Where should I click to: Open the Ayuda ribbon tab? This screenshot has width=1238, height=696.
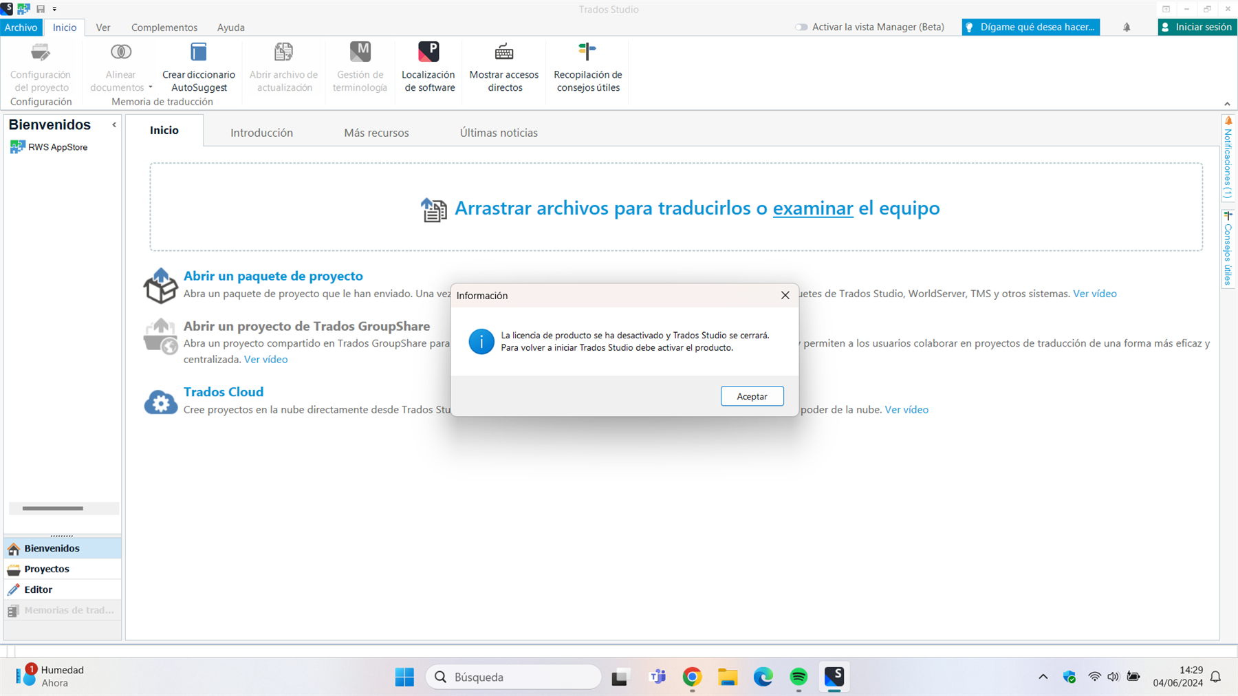tap(231, 28)
